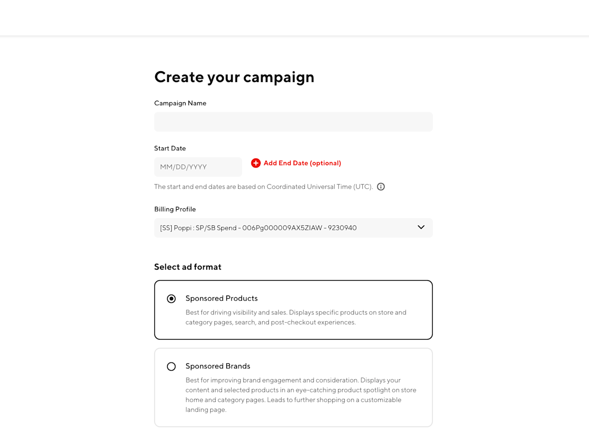This screenshot has height=442, width=589.
Task: Open the info tooltip about start and end dates
Action: (x=381, y=187)
